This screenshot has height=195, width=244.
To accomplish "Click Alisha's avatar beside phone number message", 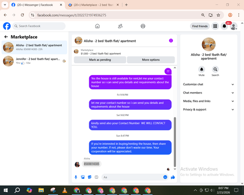I will tap(77, 164).
